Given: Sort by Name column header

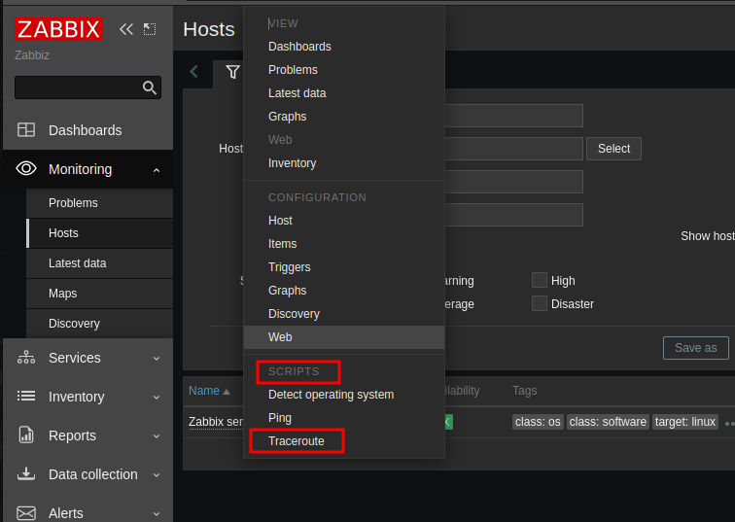Looking at the screenshot, I should point(204,391).
